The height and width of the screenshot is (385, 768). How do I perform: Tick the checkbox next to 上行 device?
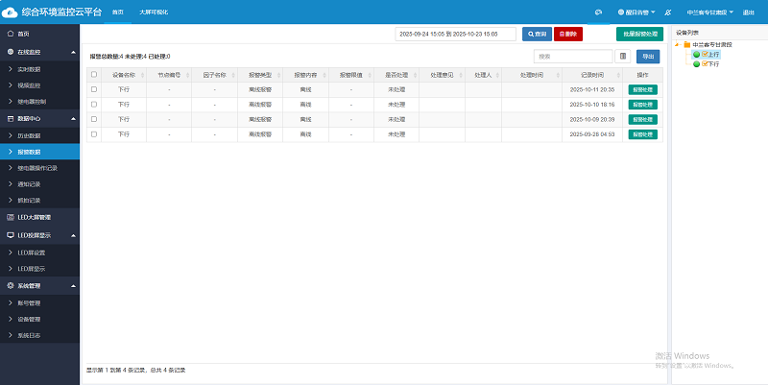click(705, 55)
